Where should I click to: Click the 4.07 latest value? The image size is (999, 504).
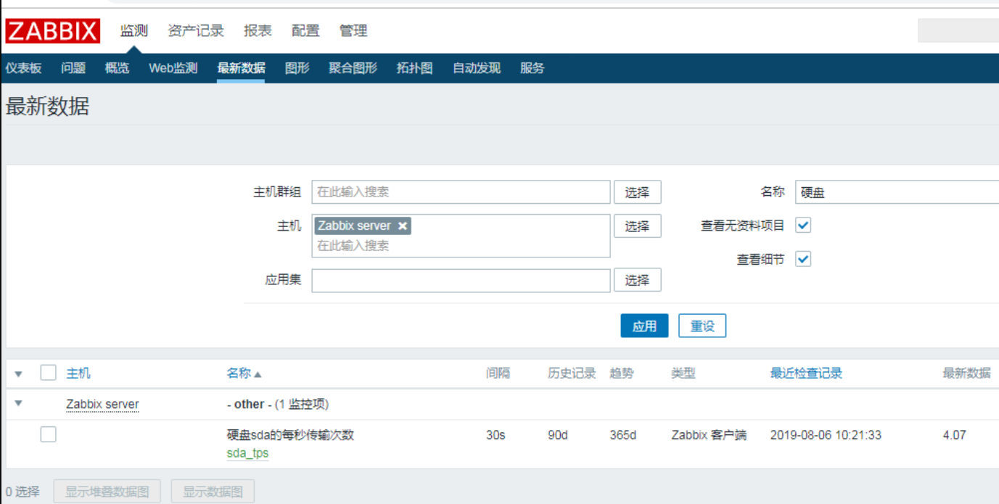coord(954,435)
